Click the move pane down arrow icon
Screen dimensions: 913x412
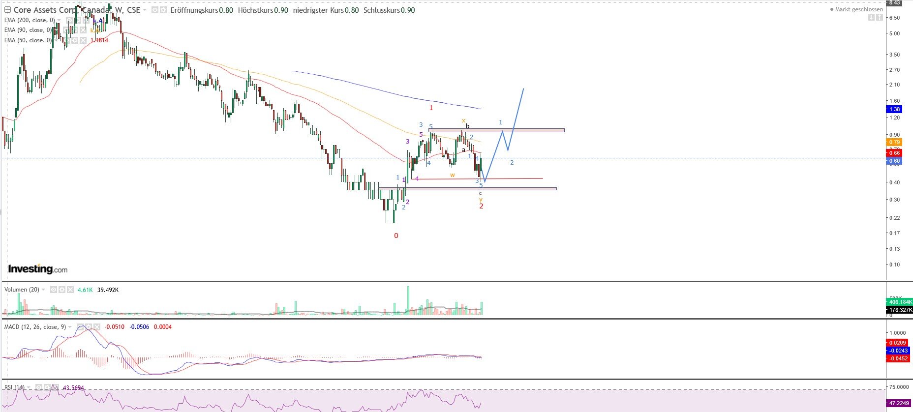point(871,17)
